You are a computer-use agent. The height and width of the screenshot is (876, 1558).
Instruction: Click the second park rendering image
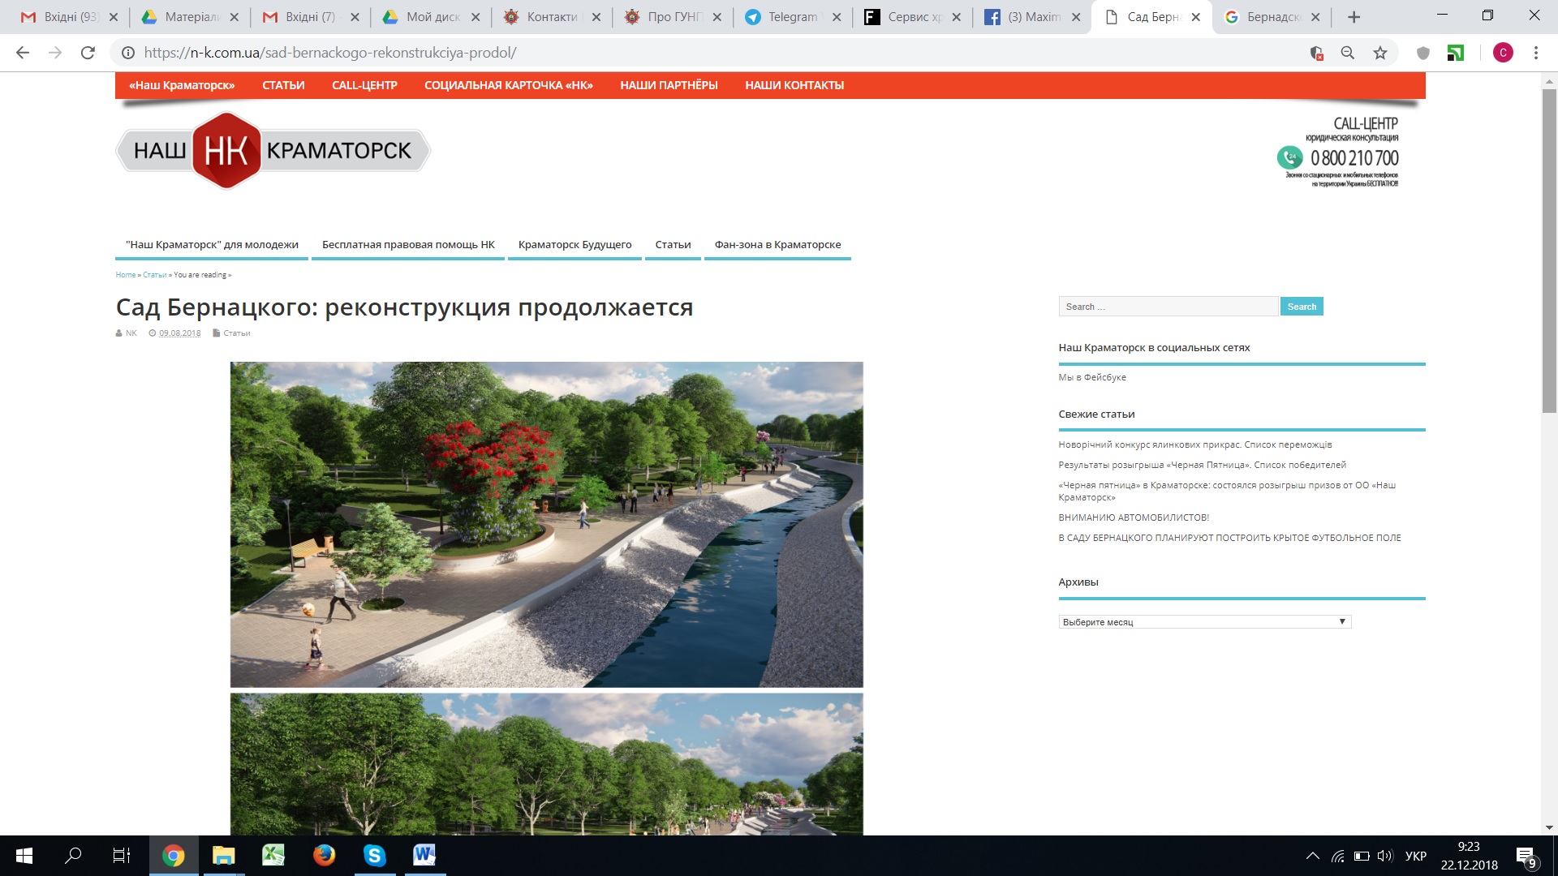click(x=546, y=763)
